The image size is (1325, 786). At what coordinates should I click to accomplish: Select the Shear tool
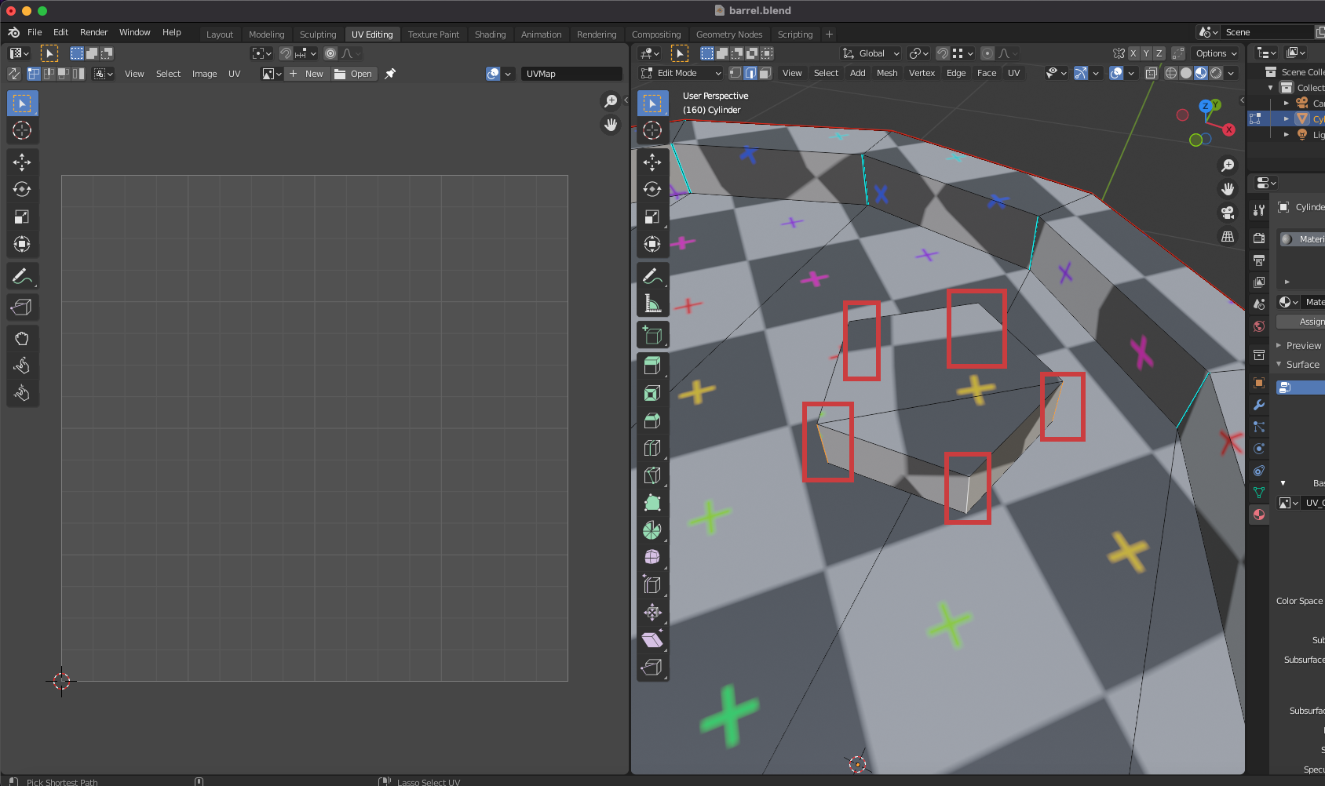tap(652, 640)
